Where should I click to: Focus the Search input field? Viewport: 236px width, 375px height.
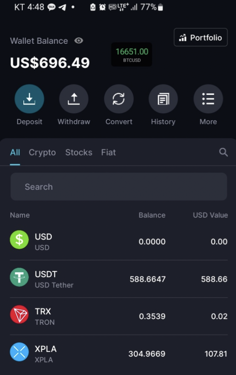(119, 186)
